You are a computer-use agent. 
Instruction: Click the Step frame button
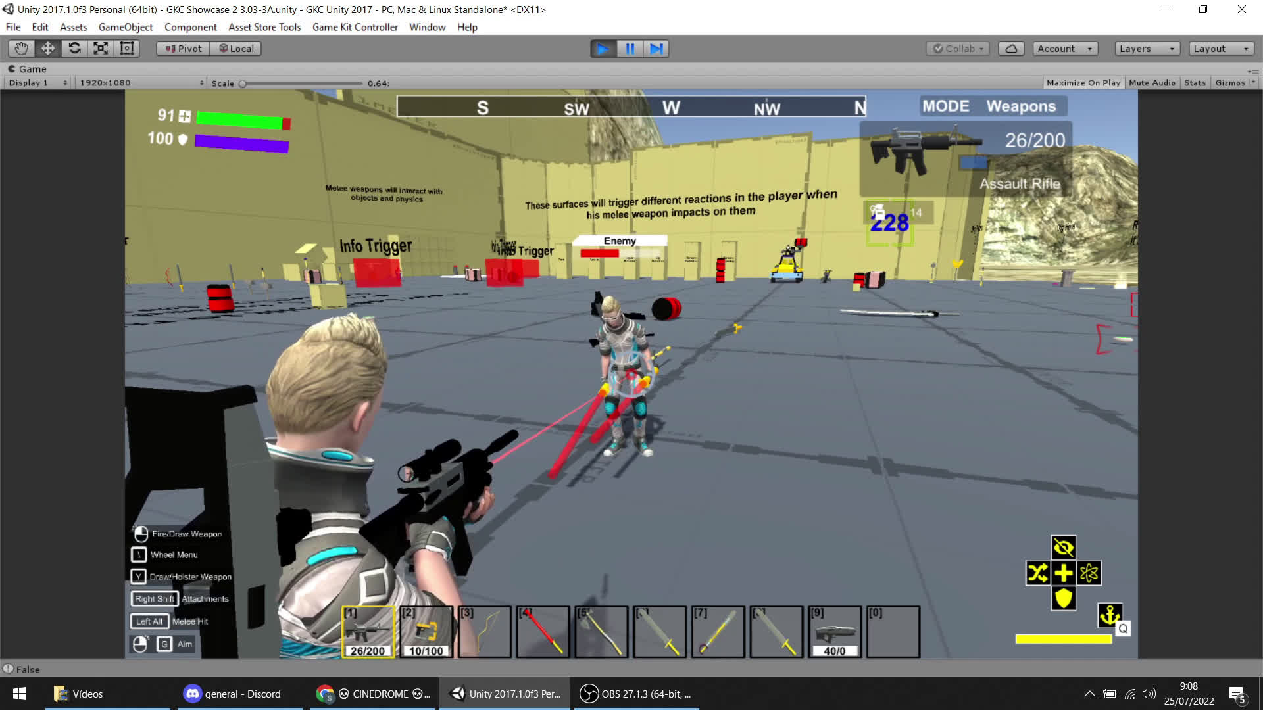point(656,49)
